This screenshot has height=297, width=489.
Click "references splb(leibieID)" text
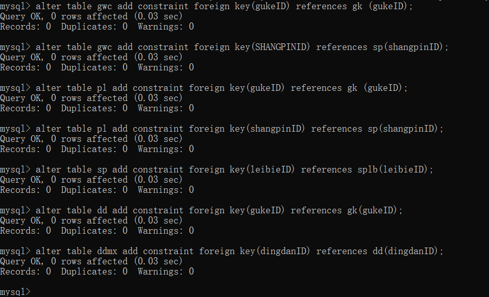coord(366,169)
